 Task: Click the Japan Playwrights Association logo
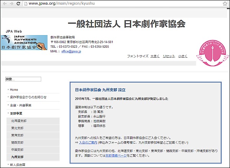tap(24, 43)
